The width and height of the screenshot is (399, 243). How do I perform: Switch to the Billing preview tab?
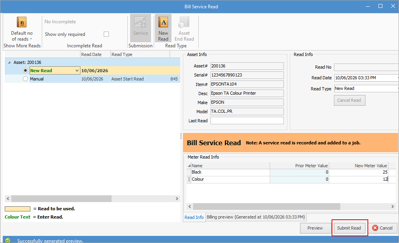click(x=255, y=217)
